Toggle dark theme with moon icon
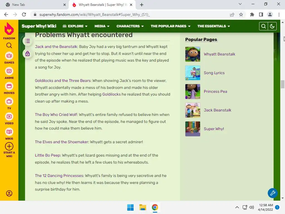 click(x=272, y=26)
